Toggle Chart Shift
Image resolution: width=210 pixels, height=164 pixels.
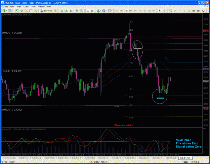coord(92,11)
